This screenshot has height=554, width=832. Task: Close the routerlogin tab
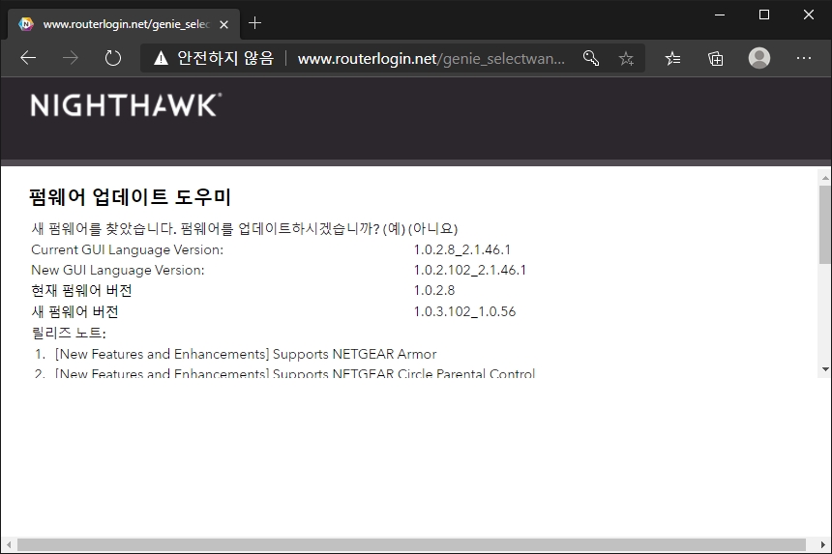click(223, 24)
